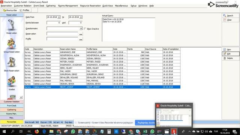Click in Points between first field
This screenshot has height=135, width=240.
53,22
